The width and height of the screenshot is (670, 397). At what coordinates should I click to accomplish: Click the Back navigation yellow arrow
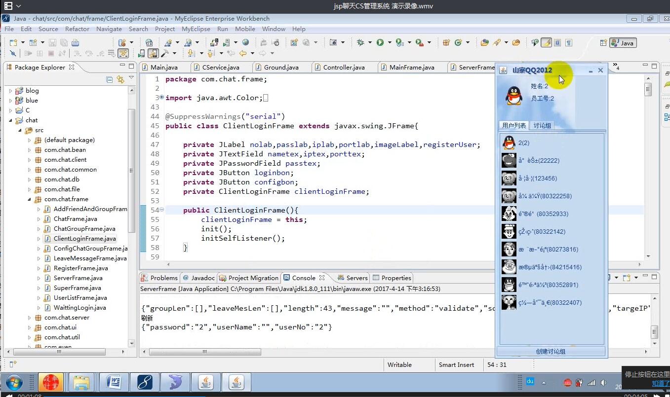point(242,53)
